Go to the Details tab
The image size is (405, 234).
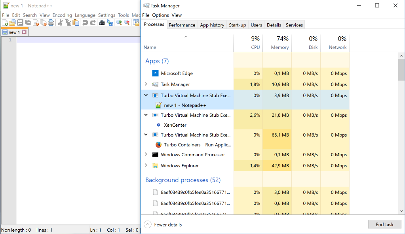(274, 25)
